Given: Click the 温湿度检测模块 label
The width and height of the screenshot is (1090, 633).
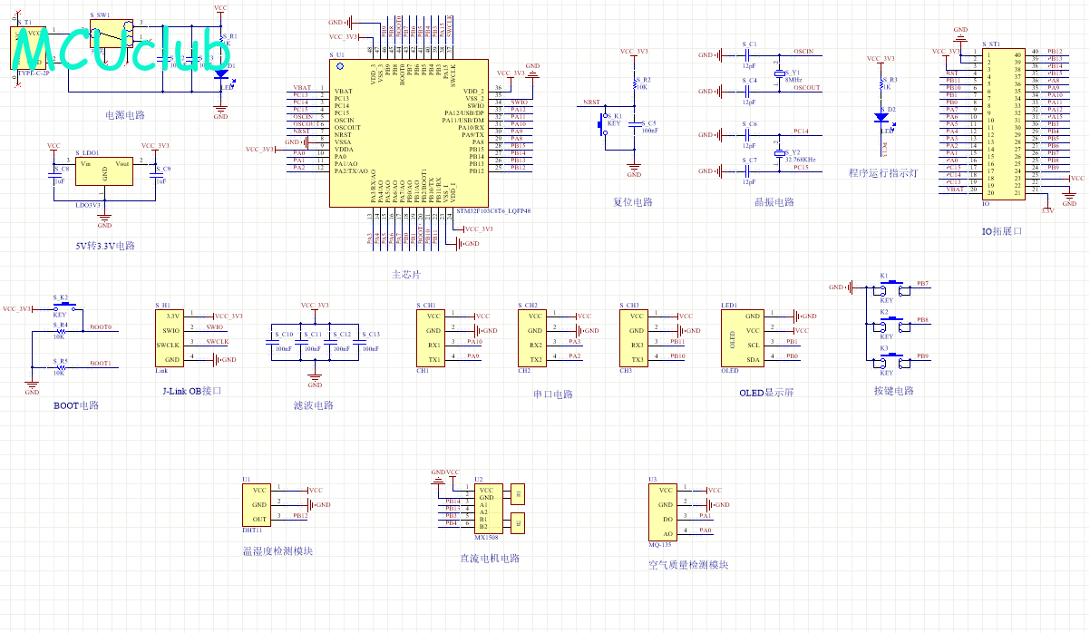Looking at the screenshot, I should [277, 551].
